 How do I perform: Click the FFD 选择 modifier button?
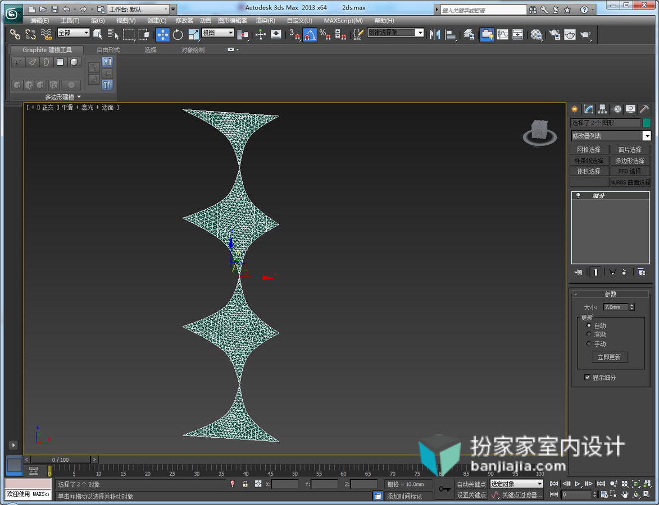coord(630,171)
